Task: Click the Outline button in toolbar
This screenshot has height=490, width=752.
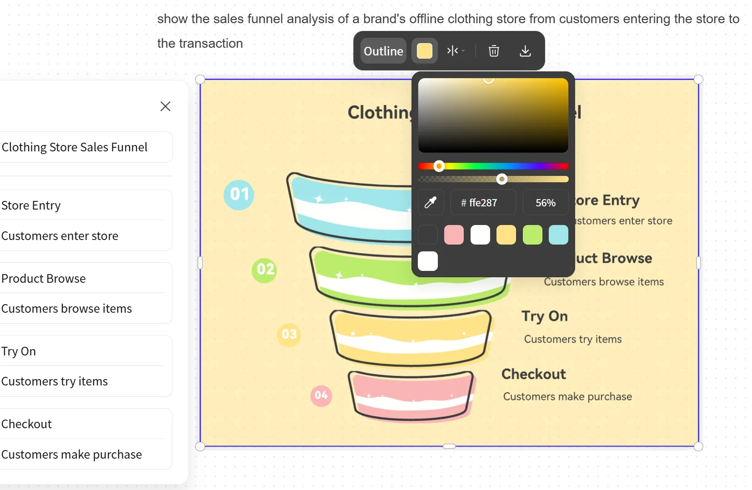Action: point(383,51)
